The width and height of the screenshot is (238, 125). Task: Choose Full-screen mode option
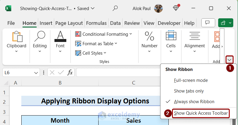click(191, 80)
